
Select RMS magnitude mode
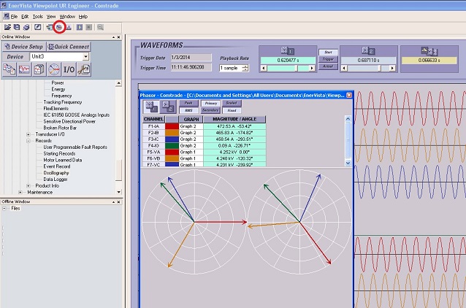click(188, 110)
